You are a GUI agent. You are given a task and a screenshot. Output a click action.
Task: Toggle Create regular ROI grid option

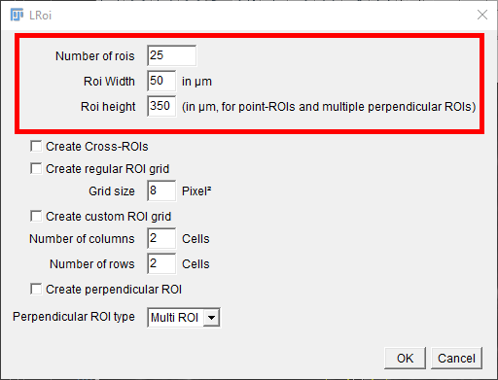(36, 168)
